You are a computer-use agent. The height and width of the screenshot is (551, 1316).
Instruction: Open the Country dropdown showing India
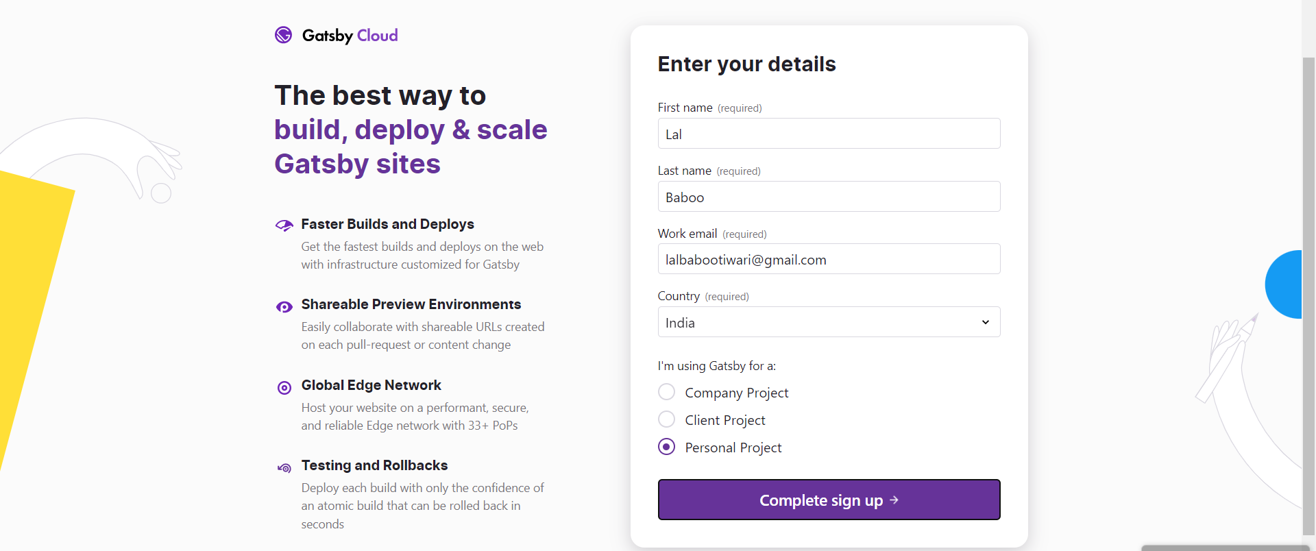click(x=829, y=322)
